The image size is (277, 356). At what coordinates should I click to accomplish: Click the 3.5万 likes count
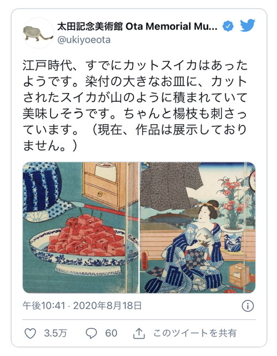56,333
